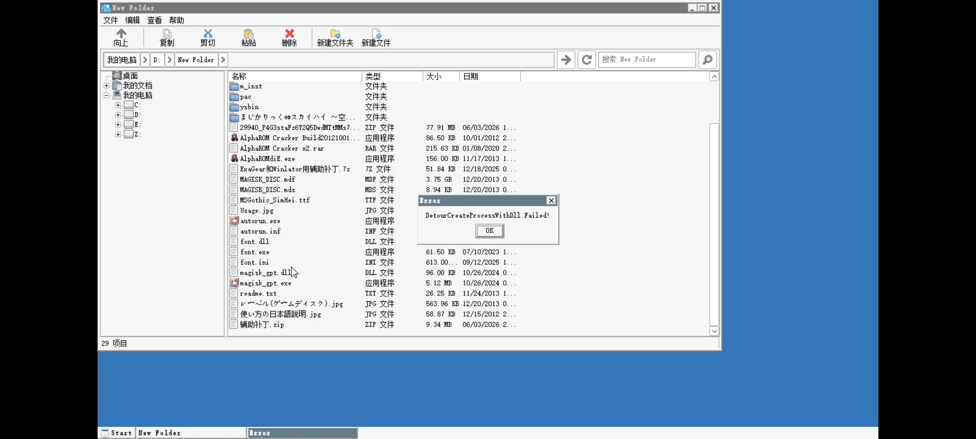Sort by 大小 column header
Image resolution: width=976 pixels, height=439 pixels.
point(441,76)
